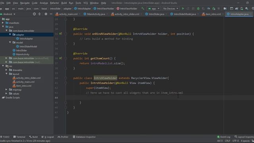Click the Stop icon in toolbar
254x143 pixels.
click(x=219, y=8)
